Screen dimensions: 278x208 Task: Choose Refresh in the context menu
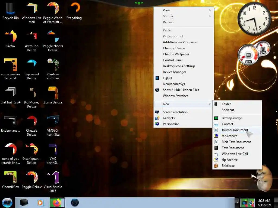point(184,22)
